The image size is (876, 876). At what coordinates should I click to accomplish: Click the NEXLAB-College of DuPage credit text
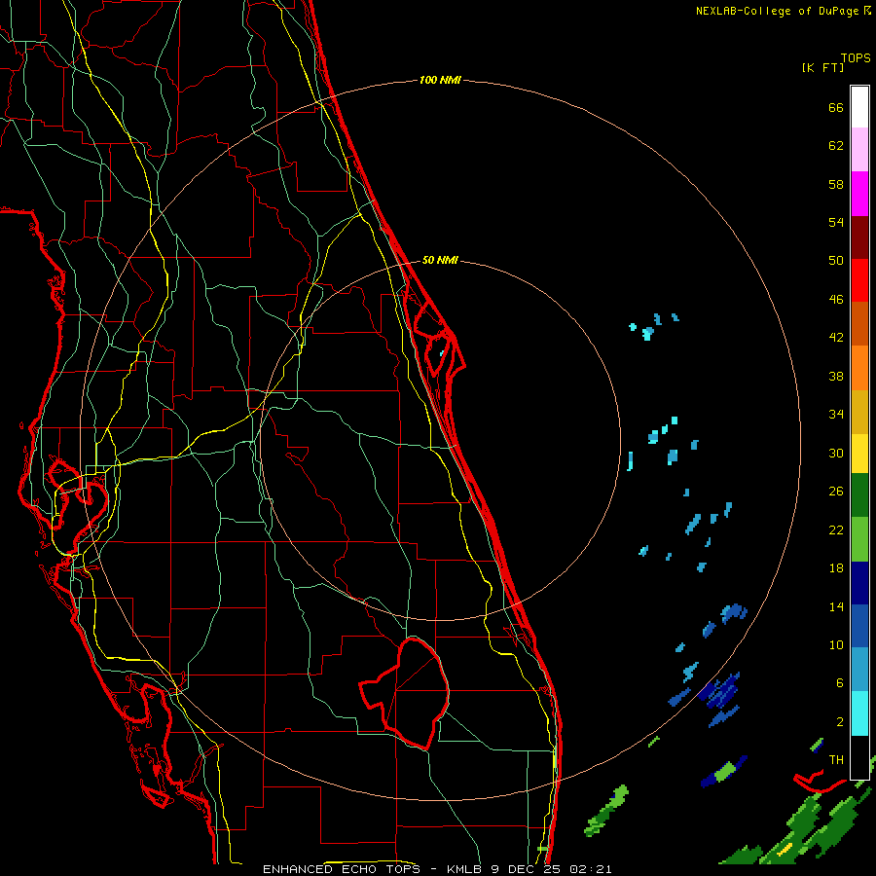(777, 11)
